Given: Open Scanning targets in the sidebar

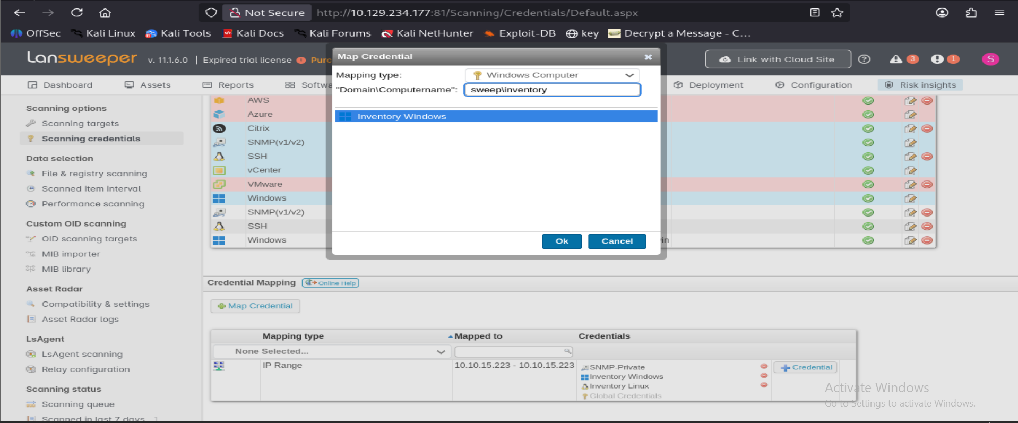Looking at the screenshot, I should point(80,124).
